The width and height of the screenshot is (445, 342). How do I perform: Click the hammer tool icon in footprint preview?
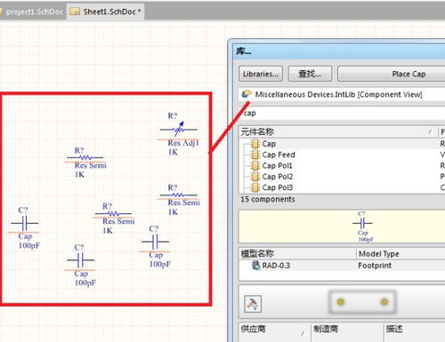[x=253, y=304]
